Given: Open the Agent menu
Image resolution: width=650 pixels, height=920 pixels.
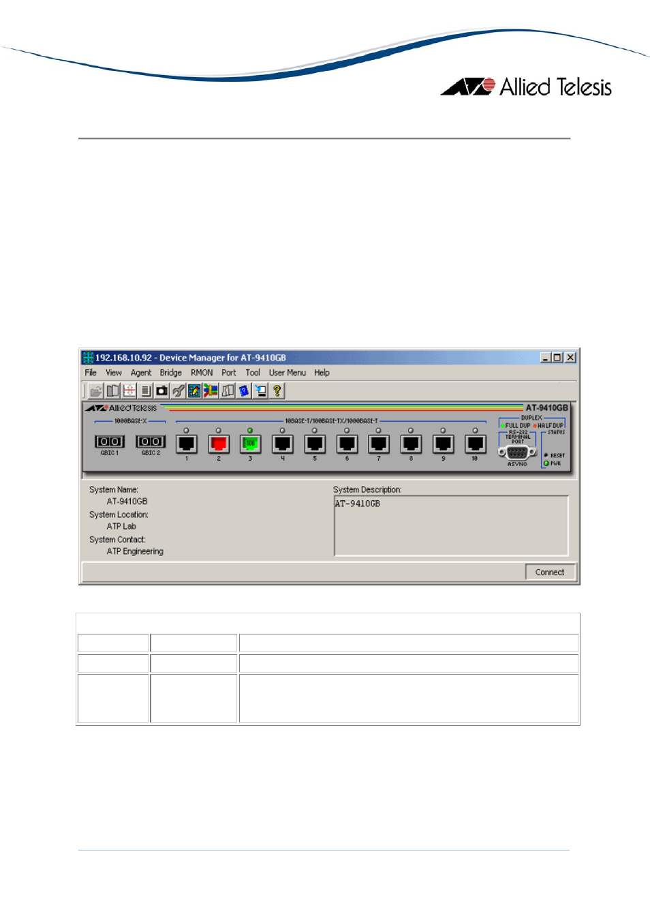Looking at the screenshot, I should click(x=141, y=373).
